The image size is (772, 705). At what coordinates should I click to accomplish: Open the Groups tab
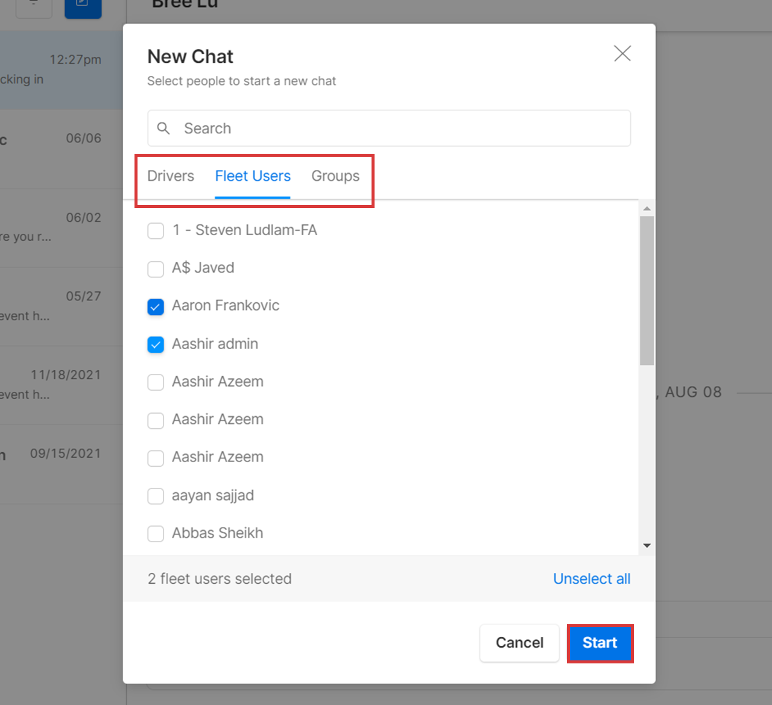(x=335, y=176)
